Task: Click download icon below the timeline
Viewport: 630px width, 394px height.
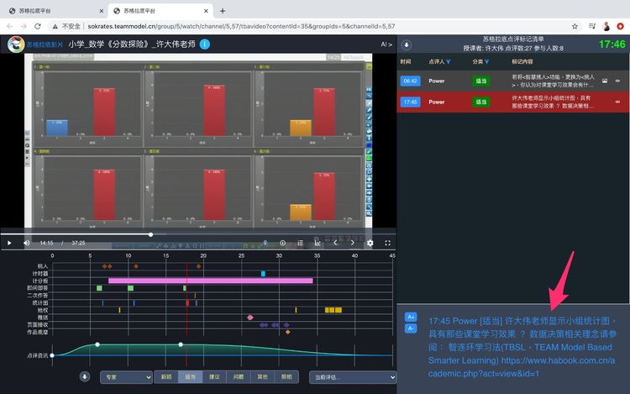Action: coord(85,377)
